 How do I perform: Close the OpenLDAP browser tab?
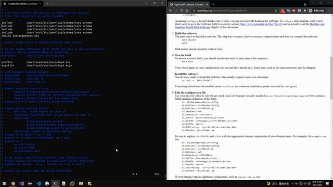(x=207, y=5)
